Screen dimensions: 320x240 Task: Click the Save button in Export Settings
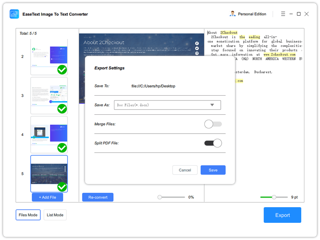click(213, 170)
